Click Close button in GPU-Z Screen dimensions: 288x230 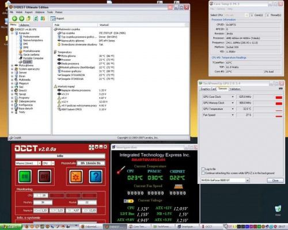(x=275, y=181)
